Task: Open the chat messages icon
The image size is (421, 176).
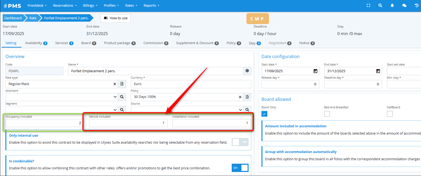Action: (x=404, y=5)
